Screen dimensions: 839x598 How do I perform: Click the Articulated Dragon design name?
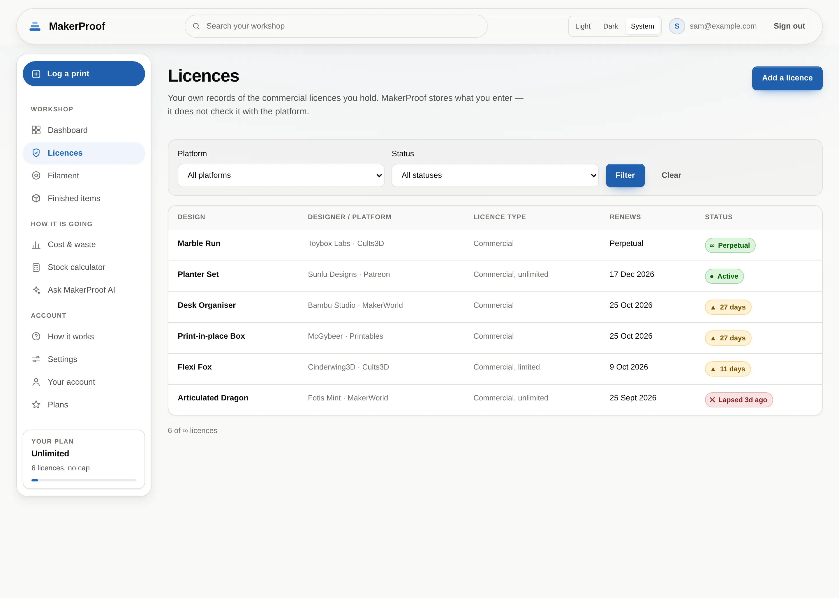213,398
